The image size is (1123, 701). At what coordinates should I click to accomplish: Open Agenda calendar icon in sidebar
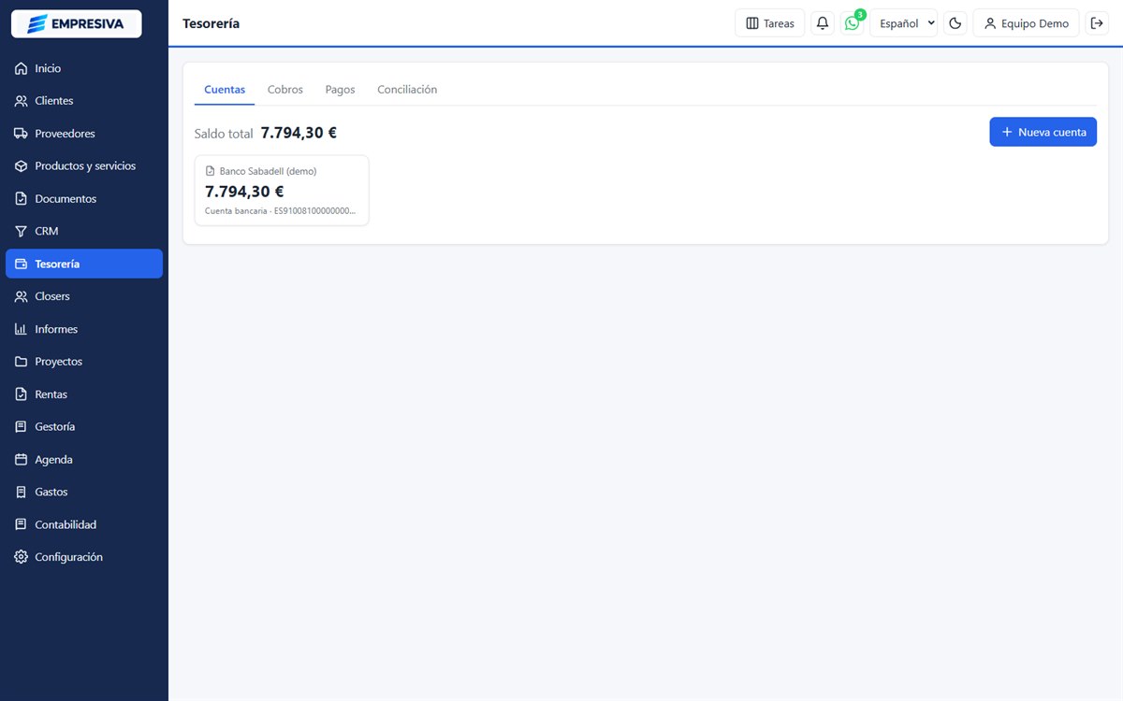click(22, 460)
